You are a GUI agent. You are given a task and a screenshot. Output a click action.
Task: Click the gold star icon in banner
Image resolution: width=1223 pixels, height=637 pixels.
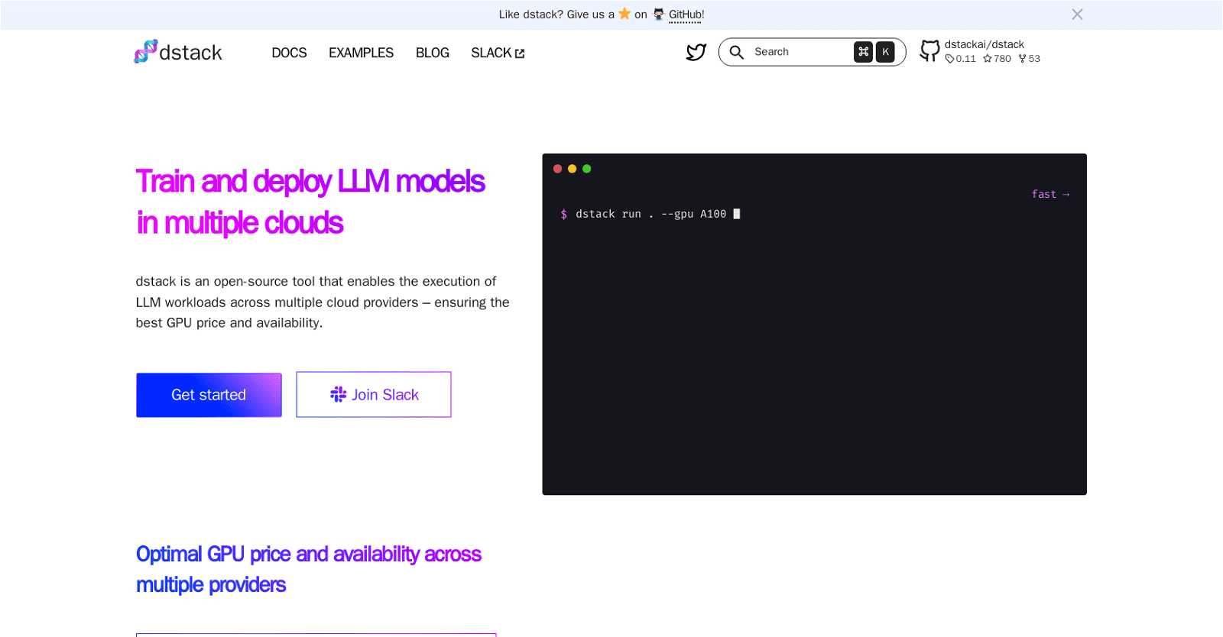(624, 14)
